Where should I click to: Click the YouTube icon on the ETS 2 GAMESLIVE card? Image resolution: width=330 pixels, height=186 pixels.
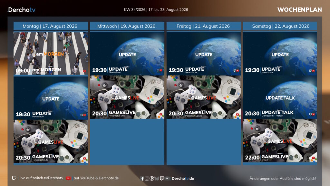(313, 158)
